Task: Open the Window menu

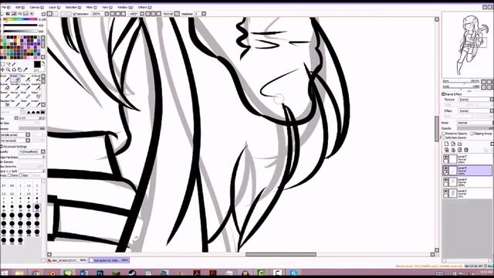Action: 125,7
